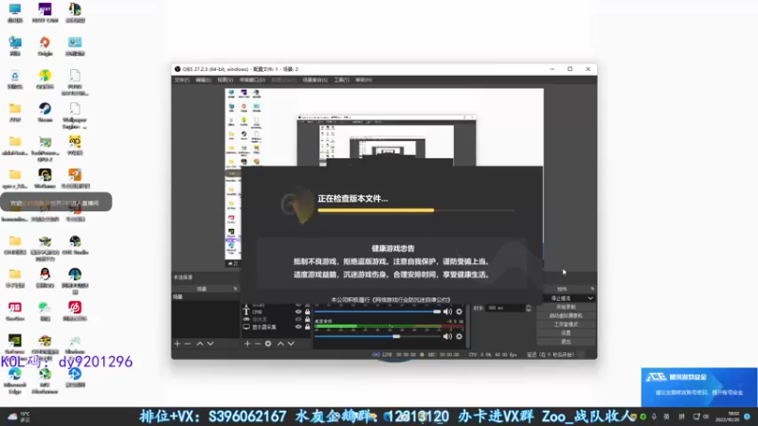The image size is (758, 426).
Task: Select the display capture source row
Action: 277,327
